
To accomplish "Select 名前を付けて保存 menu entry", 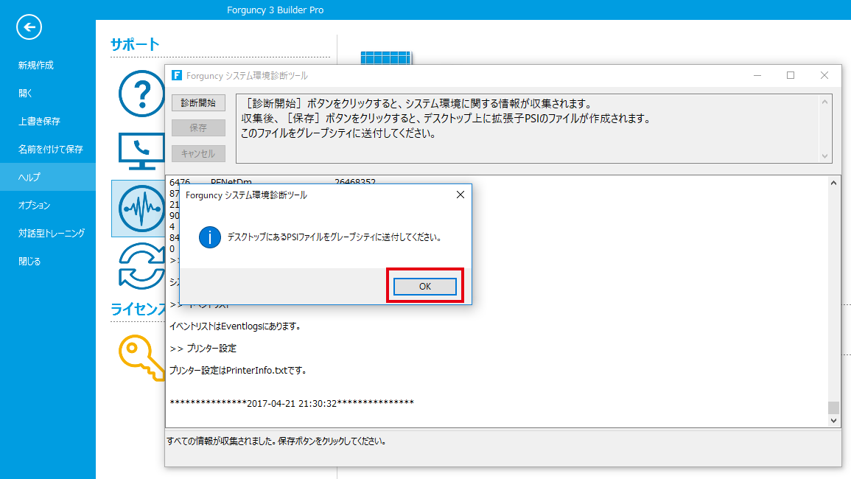I will (x=51, y=150).
